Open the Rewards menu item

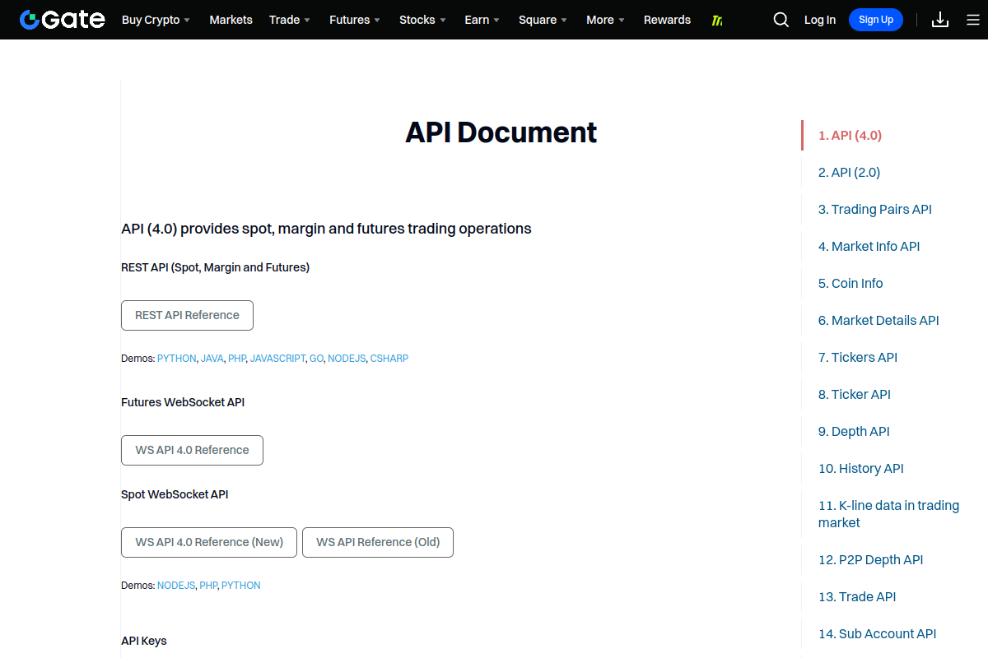667,20
